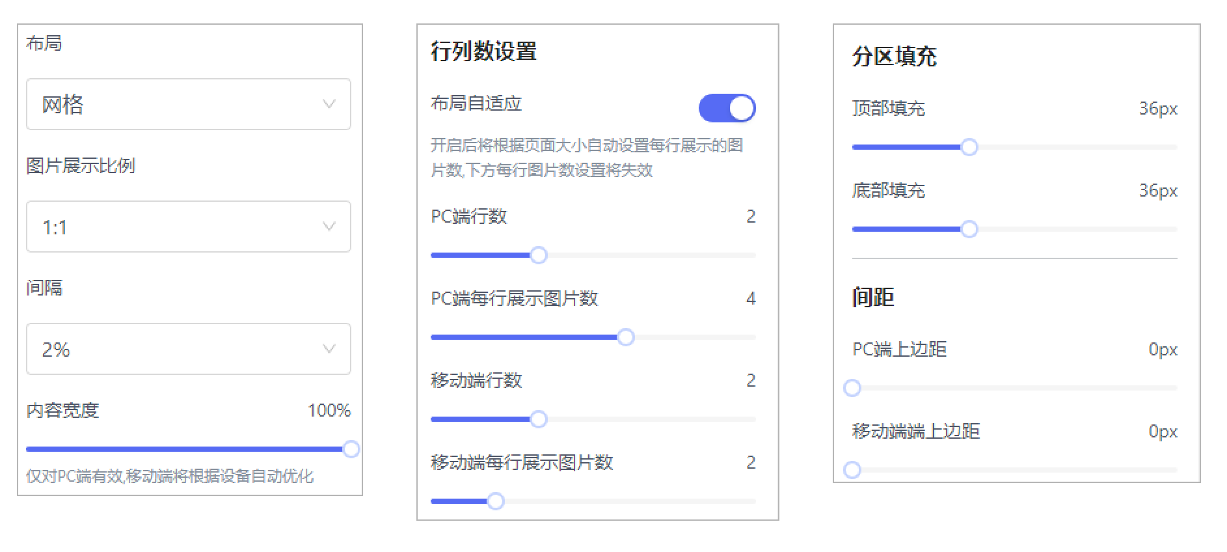Click the 移动端每行展示图片数 slider handle

coord(495,501)
